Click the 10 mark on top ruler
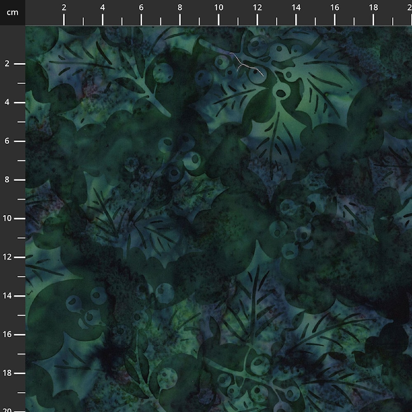412x412 pixels. 219,7
